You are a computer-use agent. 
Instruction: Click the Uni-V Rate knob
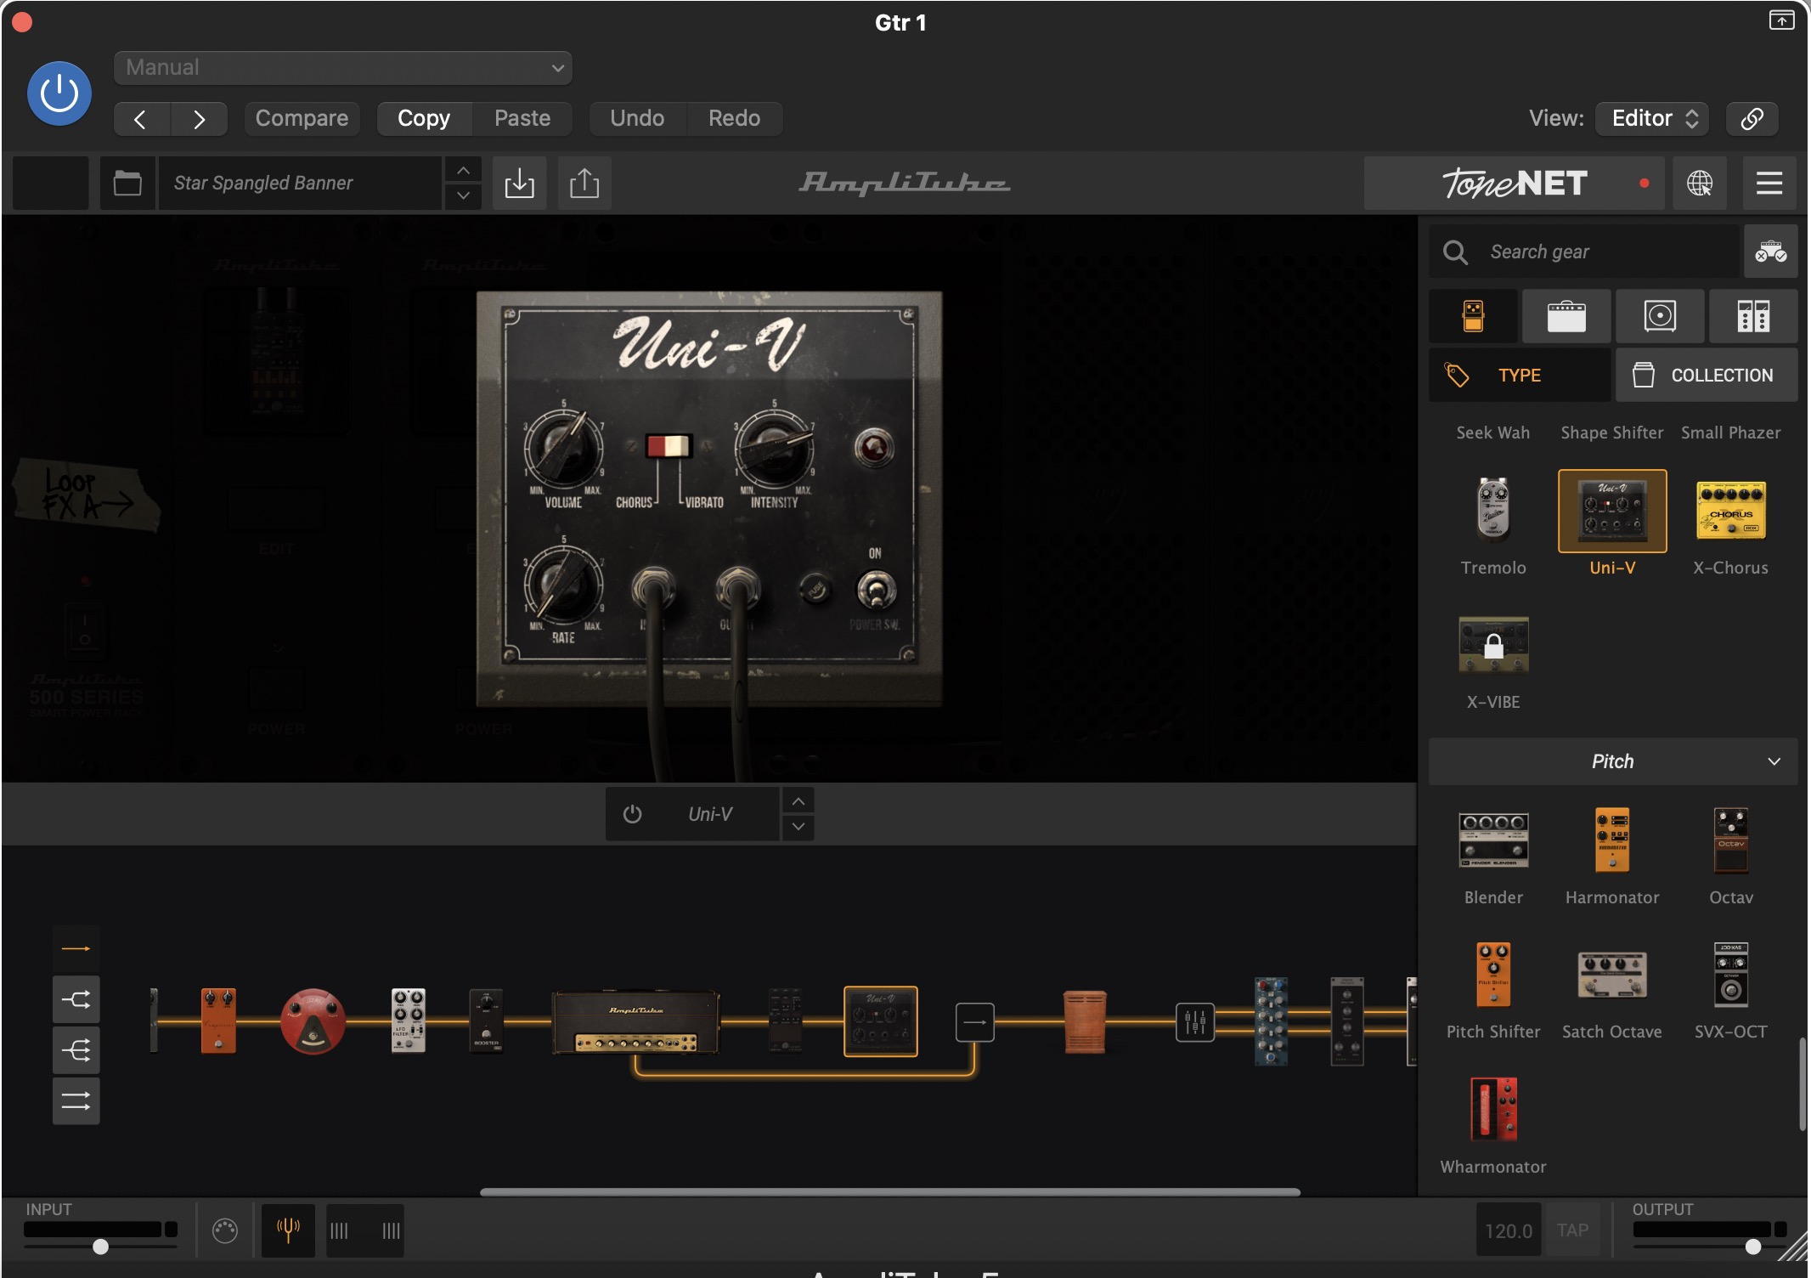pyautogui.click(x=563, y=586)
